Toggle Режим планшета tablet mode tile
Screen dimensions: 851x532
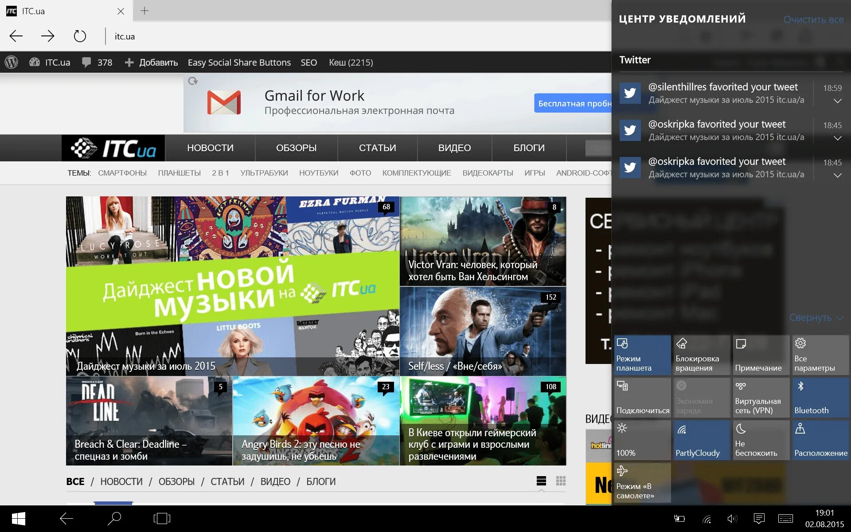click(642, 355)
